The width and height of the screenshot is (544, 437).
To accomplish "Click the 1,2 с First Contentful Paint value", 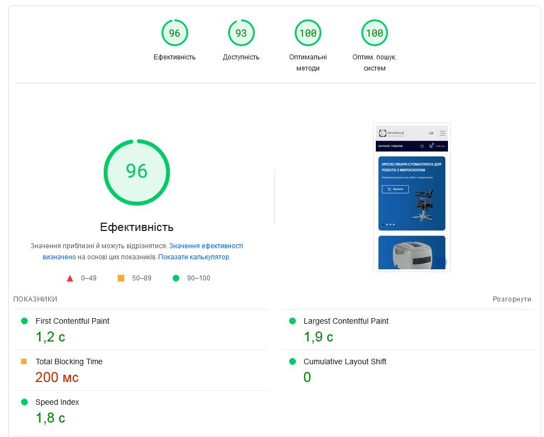I will 50,337.
